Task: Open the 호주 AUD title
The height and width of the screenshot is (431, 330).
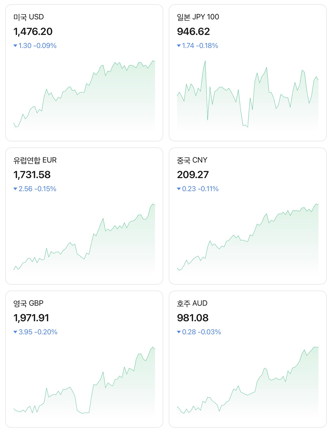Action: coord(192,303)
